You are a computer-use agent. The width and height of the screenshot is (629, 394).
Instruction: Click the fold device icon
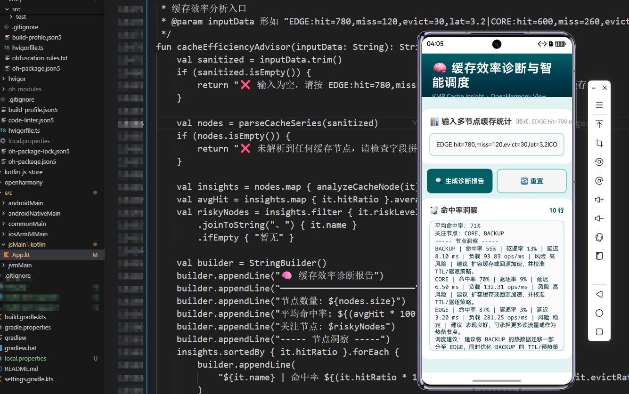pos(599,256)
